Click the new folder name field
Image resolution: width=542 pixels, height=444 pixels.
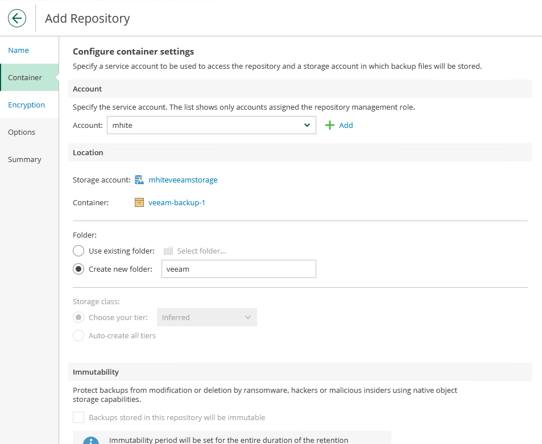(x=238, y=269)
